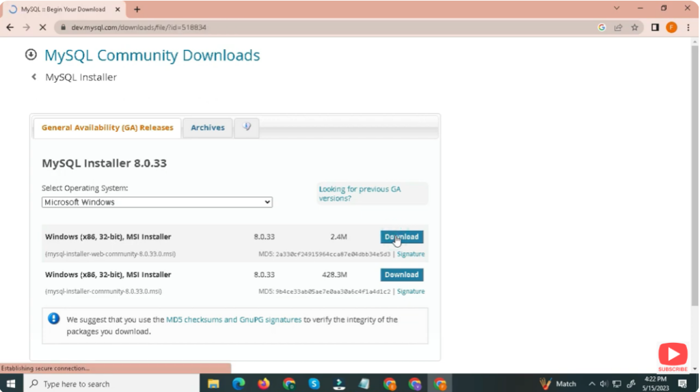
Task: Click the site padlock icon in address bar
Action: click(63, 27)
